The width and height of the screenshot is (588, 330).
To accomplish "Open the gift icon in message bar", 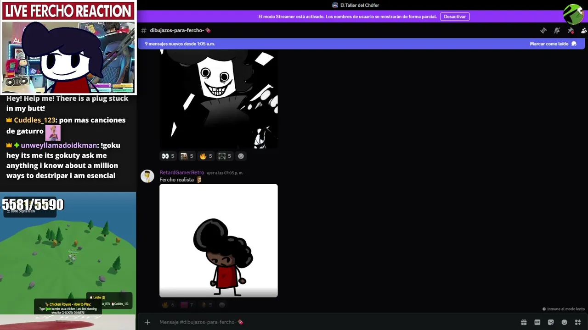I will [x=524, y=322].
